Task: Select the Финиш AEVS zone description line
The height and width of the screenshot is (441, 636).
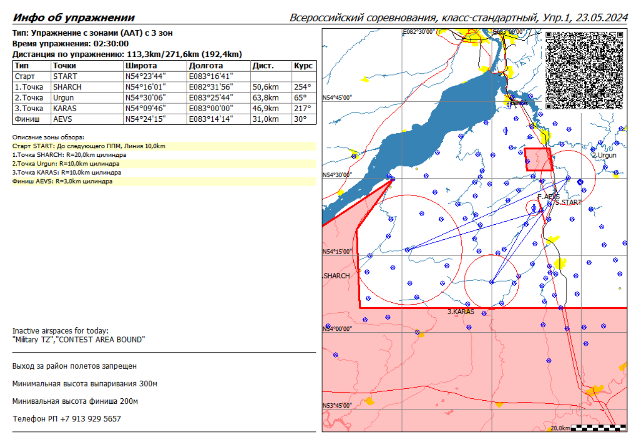Action: 62,182
